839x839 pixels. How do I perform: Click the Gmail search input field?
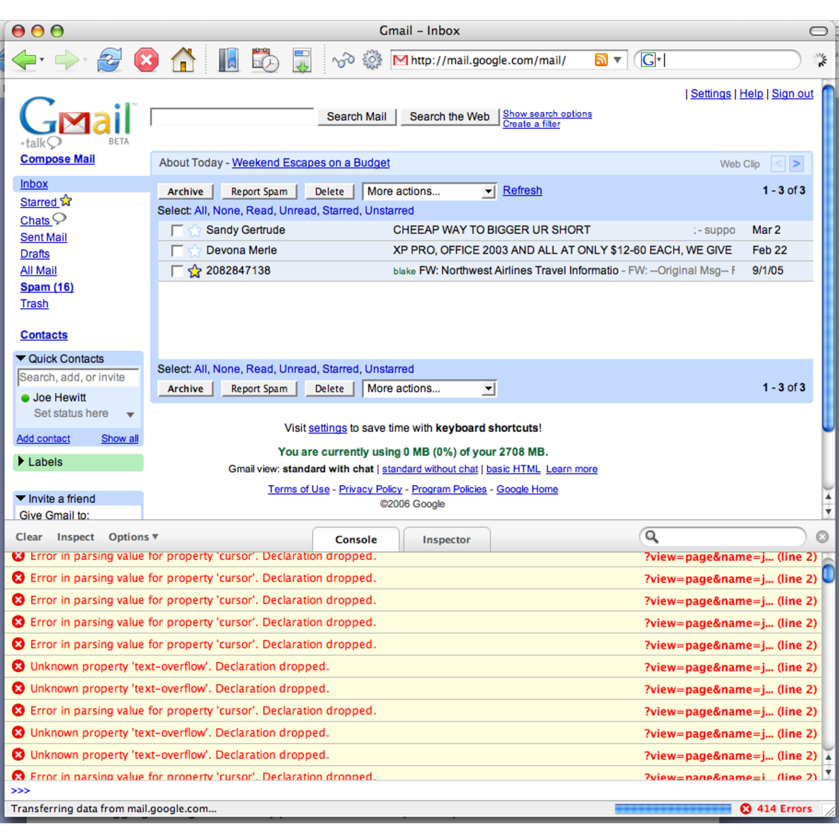pyautogui.click(x=232, y=117)
